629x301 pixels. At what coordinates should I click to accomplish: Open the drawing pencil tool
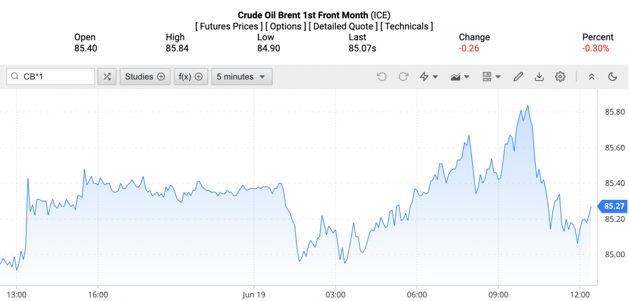click(518, 77)
